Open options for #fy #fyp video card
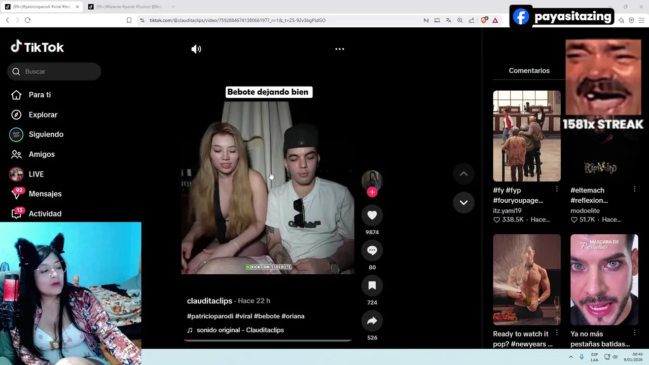 point(557,189)
